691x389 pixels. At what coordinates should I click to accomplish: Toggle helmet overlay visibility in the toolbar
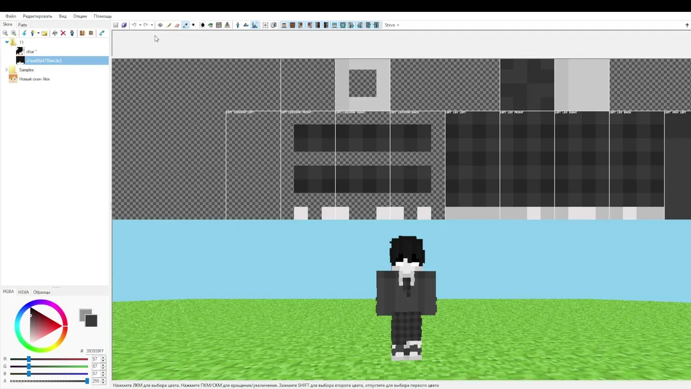(334, 25)
